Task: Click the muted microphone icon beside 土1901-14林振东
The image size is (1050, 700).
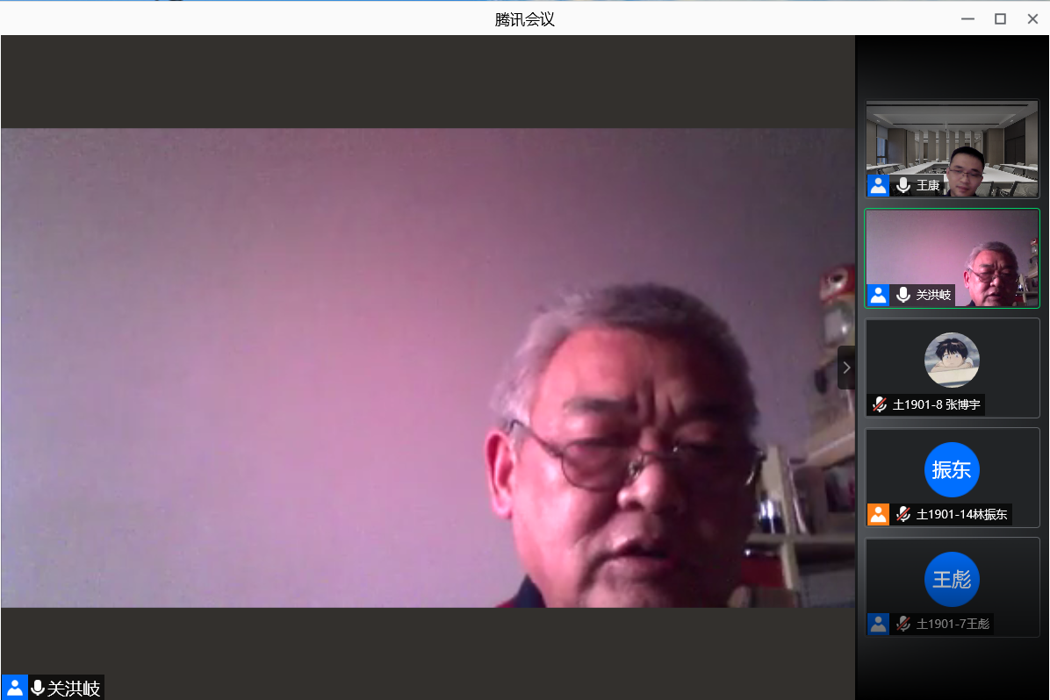Action: 903,514
